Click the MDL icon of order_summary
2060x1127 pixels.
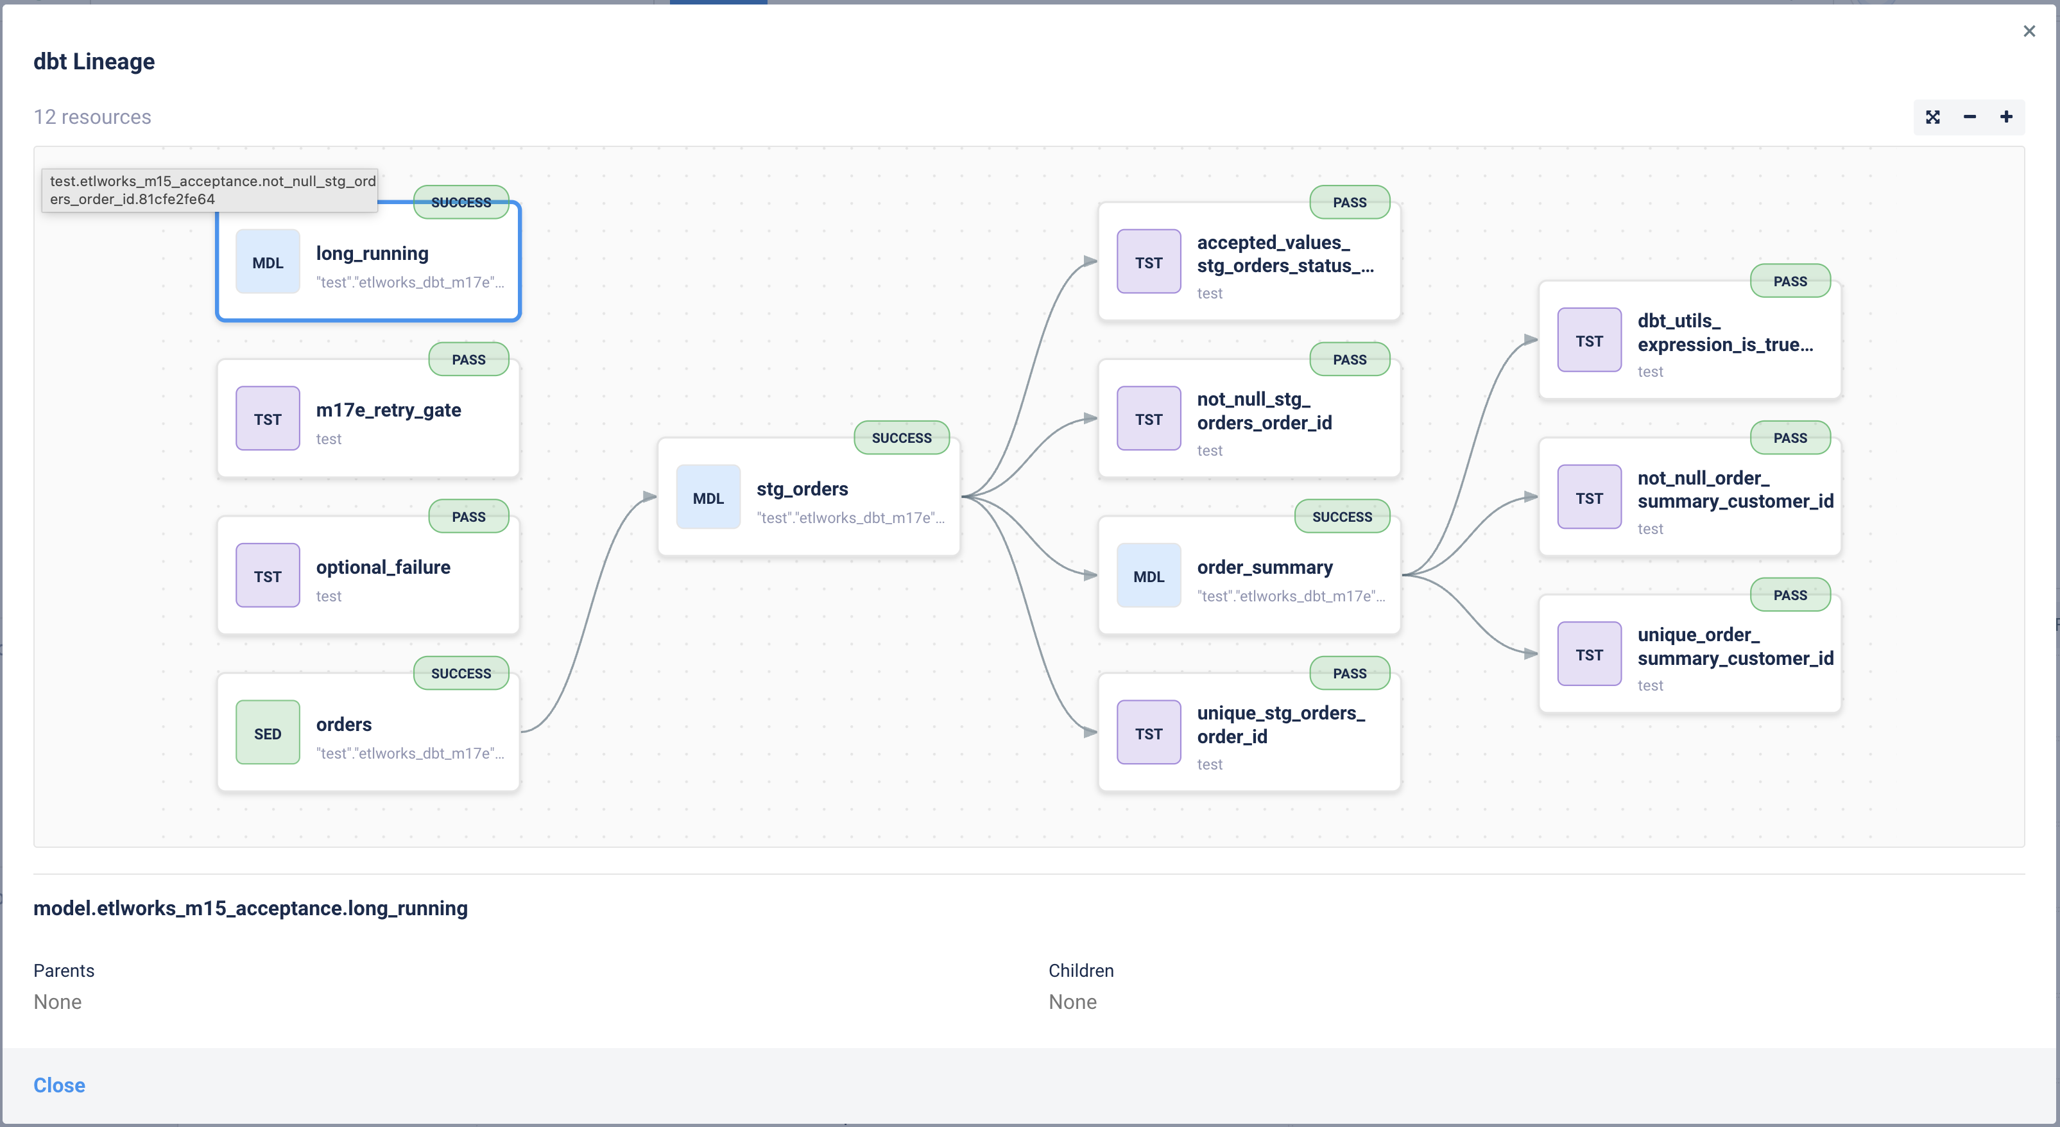[1149, 576]
